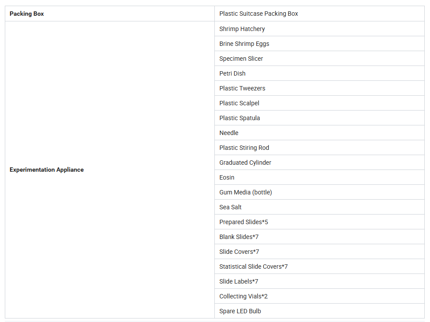Viewport: 430px width, 322px height.
Task: Click the Collecting Vials*2 entry
Action: (319, 296)
